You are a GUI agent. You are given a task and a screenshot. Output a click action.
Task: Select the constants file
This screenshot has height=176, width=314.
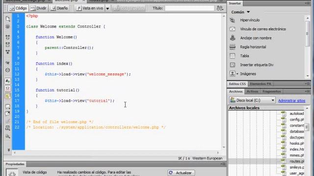[296, 126]
